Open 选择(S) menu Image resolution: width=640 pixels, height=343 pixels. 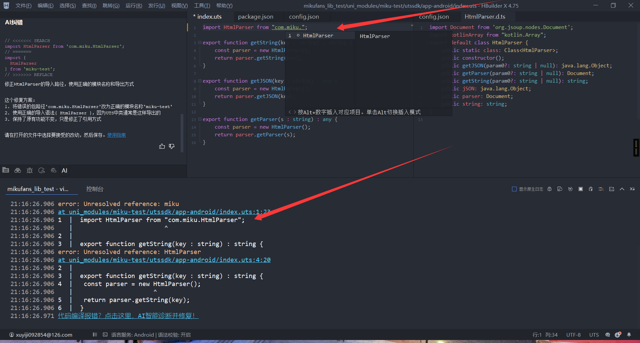point(68,6)
